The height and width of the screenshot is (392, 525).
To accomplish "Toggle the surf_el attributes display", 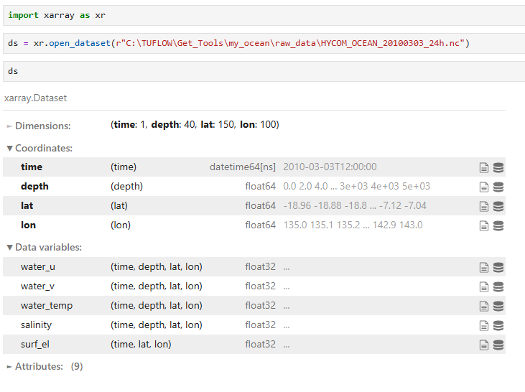I will (x=484, y=345).
